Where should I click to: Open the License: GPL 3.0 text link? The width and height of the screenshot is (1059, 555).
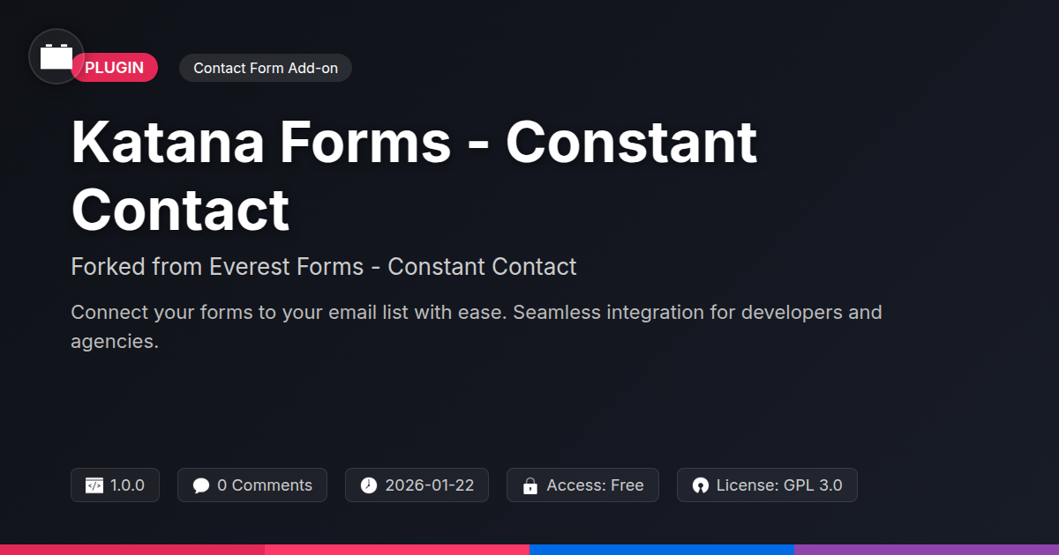[778, 485]
